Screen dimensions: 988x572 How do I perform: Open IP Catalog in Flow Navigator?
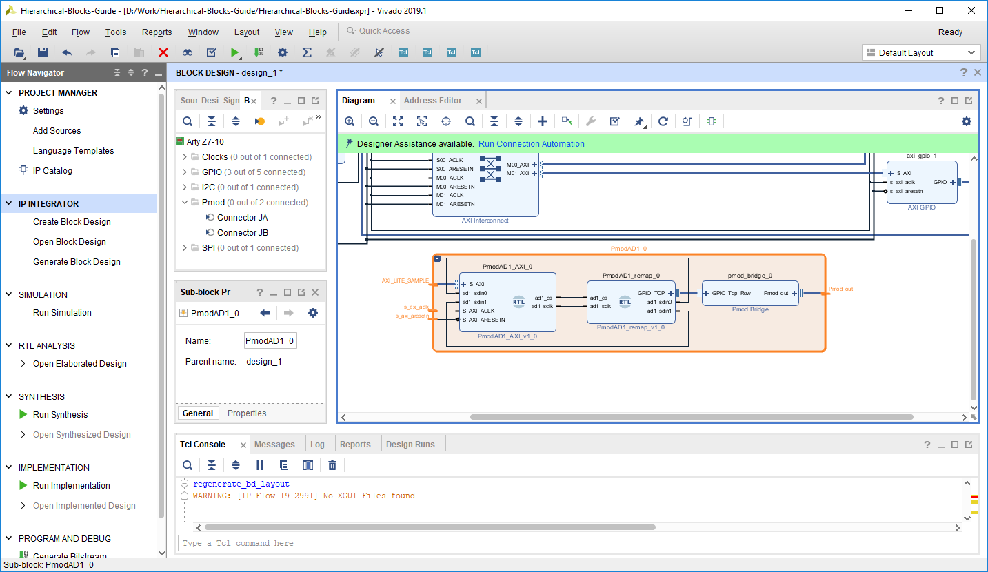pyautogui.click(x=52, y=171)
